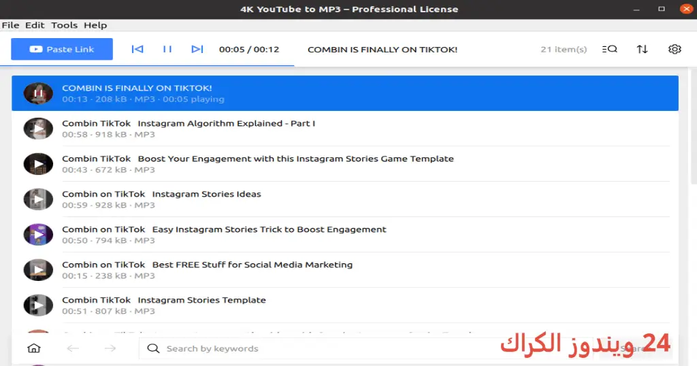
Task: Click the Paste Link button
Action: pyautogui.click(x=62, y=49)
